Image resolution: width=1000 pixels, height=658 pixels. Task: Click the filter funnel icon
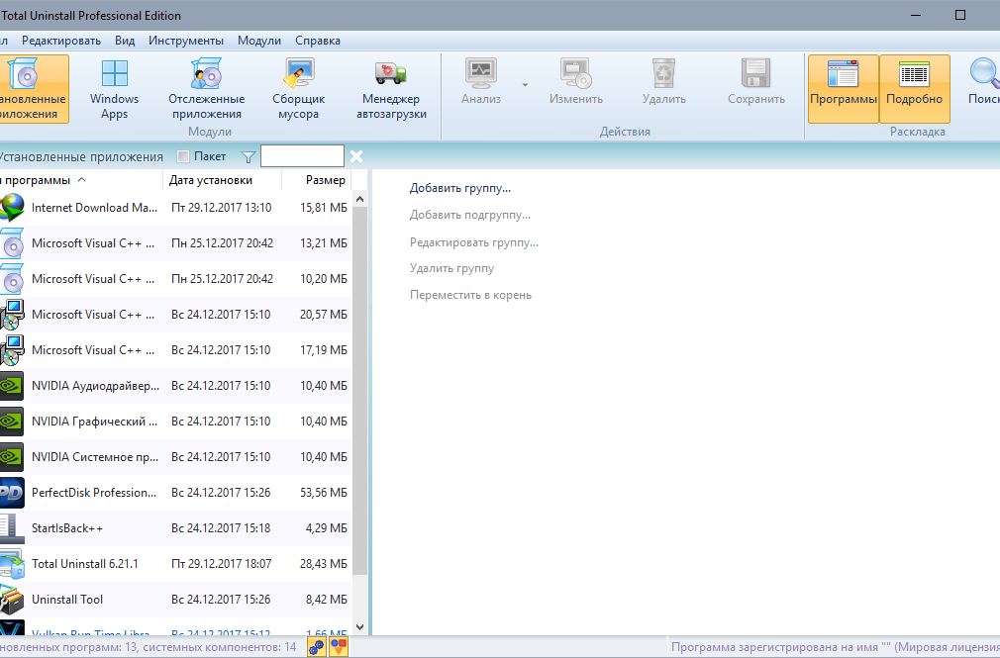[249, 157]
